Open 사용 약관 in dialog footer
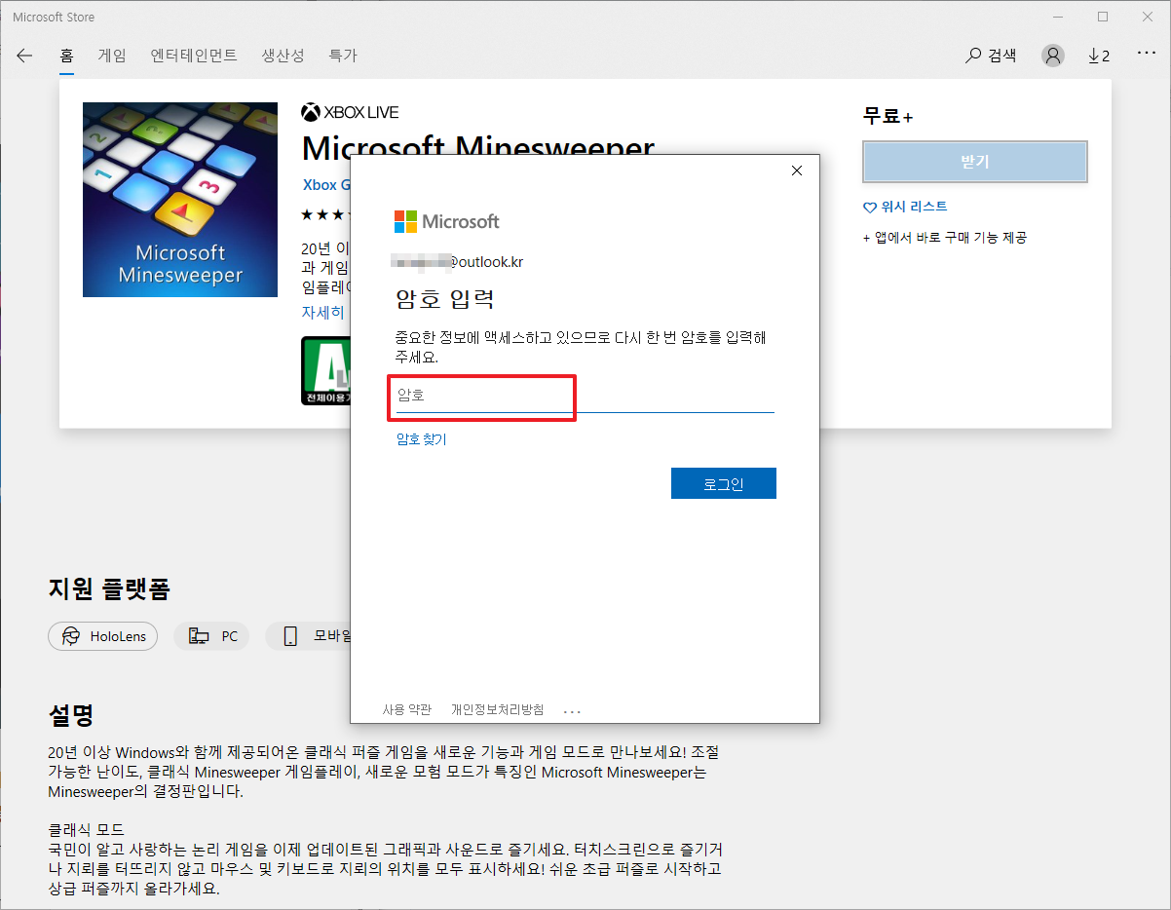1171x910 pixels. 407,709
